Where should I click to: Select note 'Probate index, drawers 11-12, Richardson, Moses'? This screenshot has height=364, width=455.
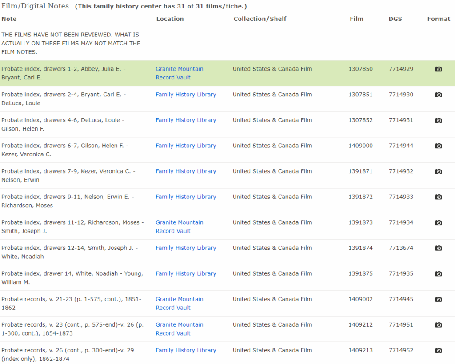[x=72, y=227]
